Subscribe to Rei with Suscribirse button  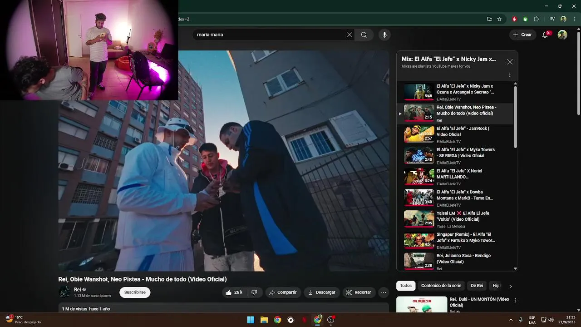(135, 292)
